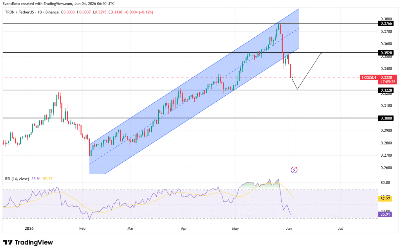Click the Feb marker on the time axis

click(82, 228)
